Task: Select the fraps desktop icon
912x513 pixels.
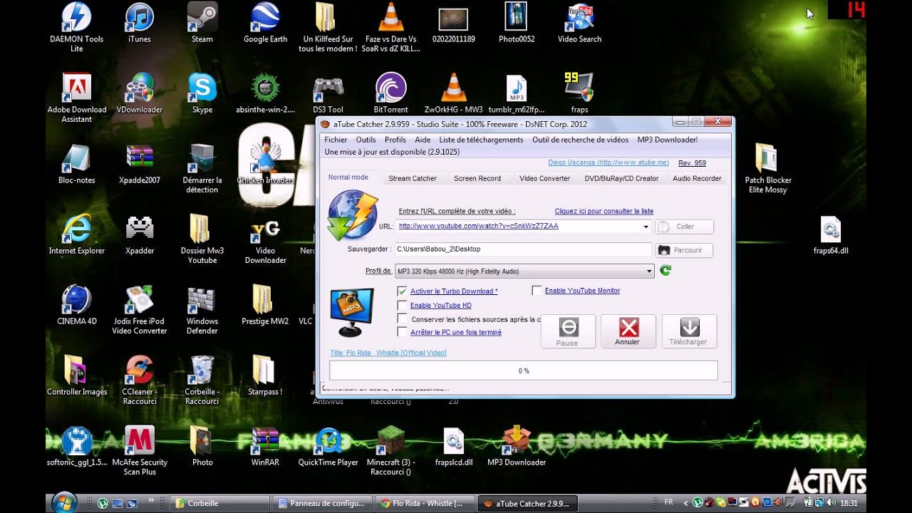Action: pyautogui.click(x=579, y=93)
